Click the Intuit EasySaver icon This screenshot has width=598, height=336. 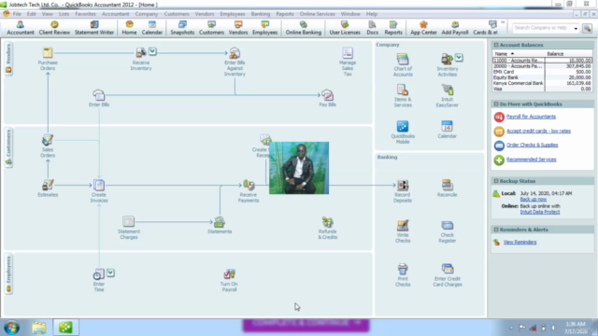[448, 90]
